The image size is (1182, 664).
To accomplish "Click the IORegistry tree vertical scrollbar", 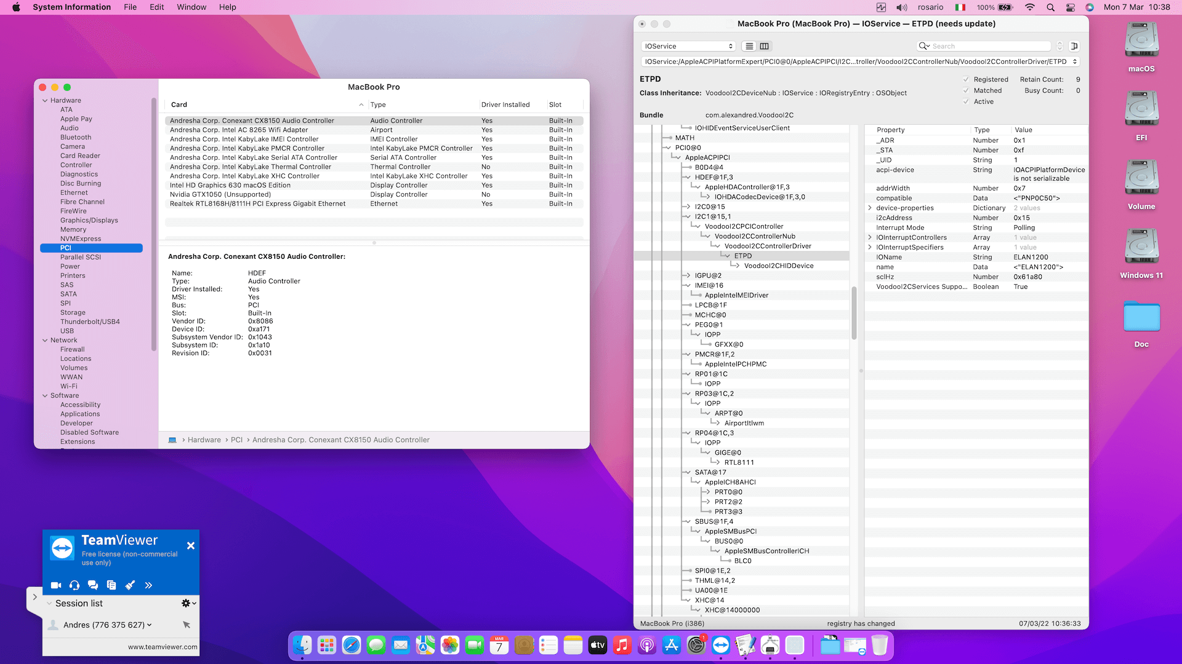I will tap(854, 314).
